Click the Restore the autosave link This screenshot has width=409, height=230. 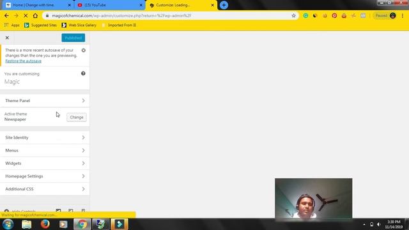click(23, 61)
